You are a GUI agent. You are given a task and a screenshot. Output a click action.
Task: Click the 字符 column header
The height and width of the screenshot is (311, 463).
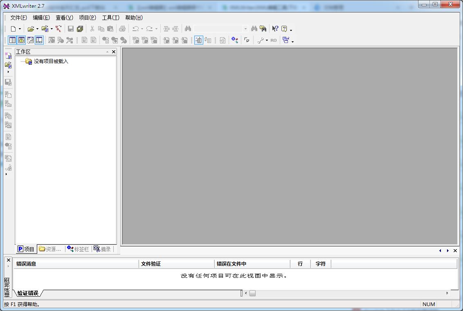pyautogui.click(x=321, y=264)
